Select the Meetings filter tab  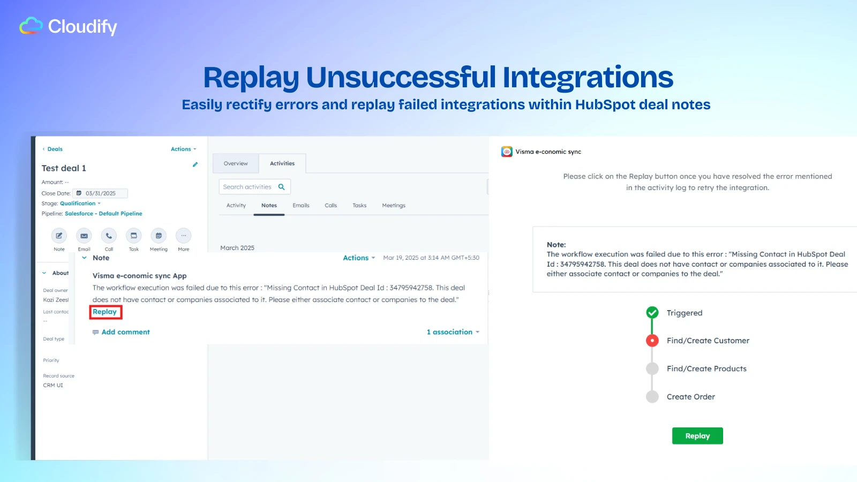coord(394,206)
